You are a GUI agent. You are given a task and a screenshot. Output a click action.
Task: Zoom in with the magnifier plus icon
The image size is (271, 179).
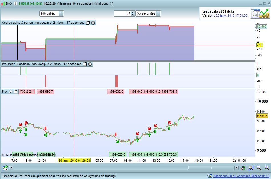click(x=267, y=168)
